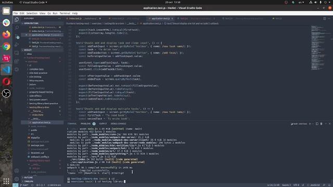This screenshot has width=333, height=187.
Task: Select the application.test.js editor tab
Action: coord(161,19)
